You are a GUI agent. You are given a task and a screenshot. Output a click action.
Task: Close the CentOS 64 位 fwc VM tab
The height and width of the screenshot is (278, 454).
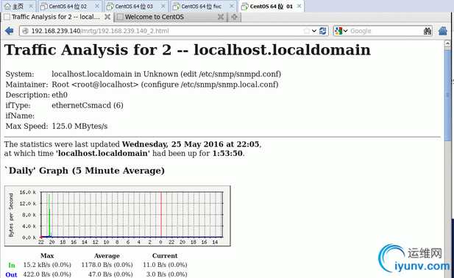pos(232,6)
